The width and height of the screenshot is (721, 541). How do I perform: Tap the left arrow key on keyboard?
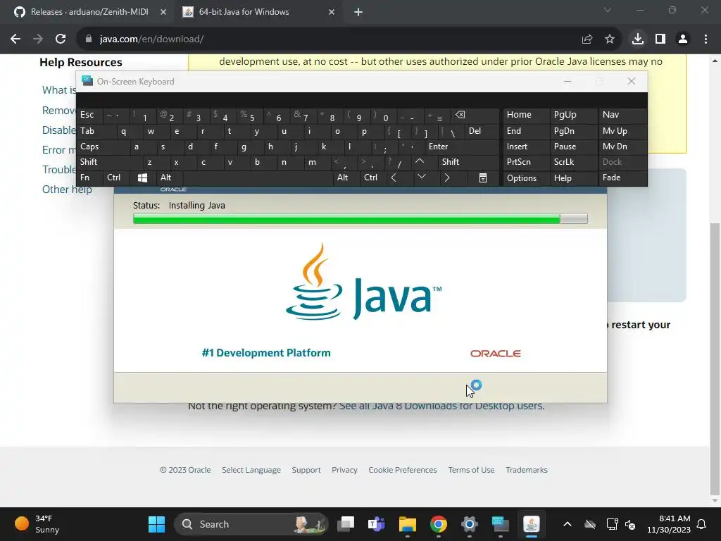[394, 178]
